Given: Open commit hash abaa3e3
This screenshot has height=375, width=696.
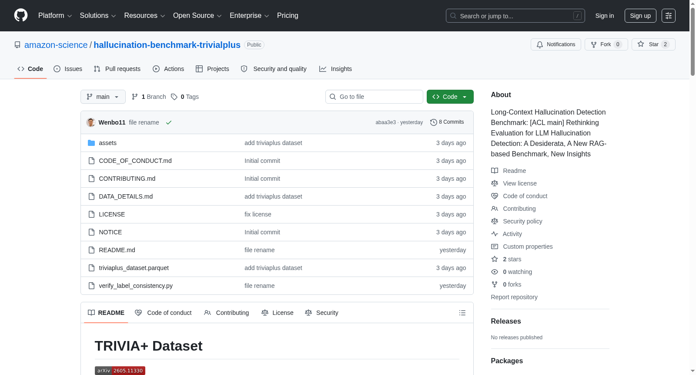Looking at the screenshot, I should (x=385, y=122).
